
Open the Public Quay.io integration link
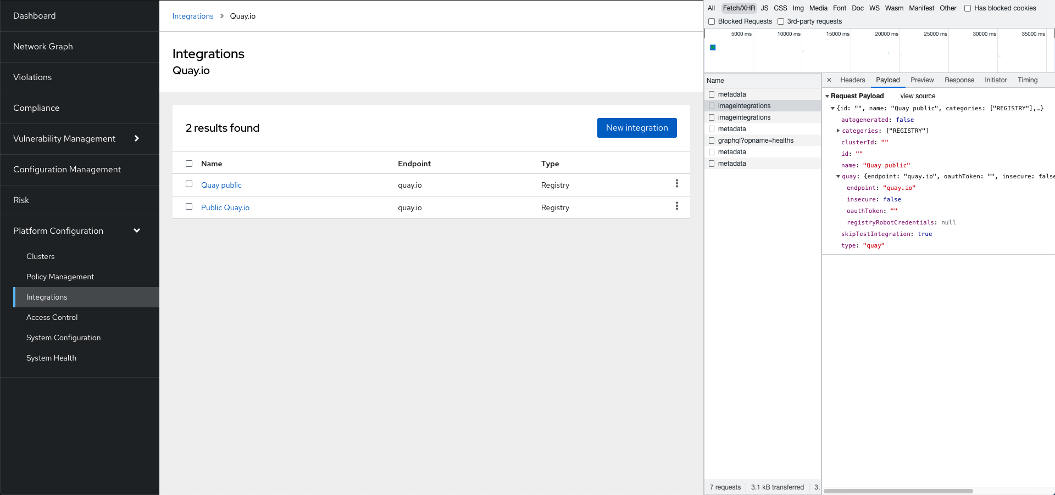(x=225, y=207)
